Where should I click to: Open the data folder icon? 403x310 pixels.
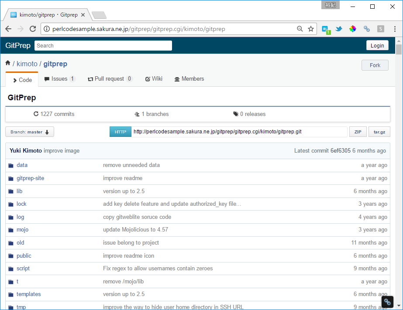click(11, 165)
